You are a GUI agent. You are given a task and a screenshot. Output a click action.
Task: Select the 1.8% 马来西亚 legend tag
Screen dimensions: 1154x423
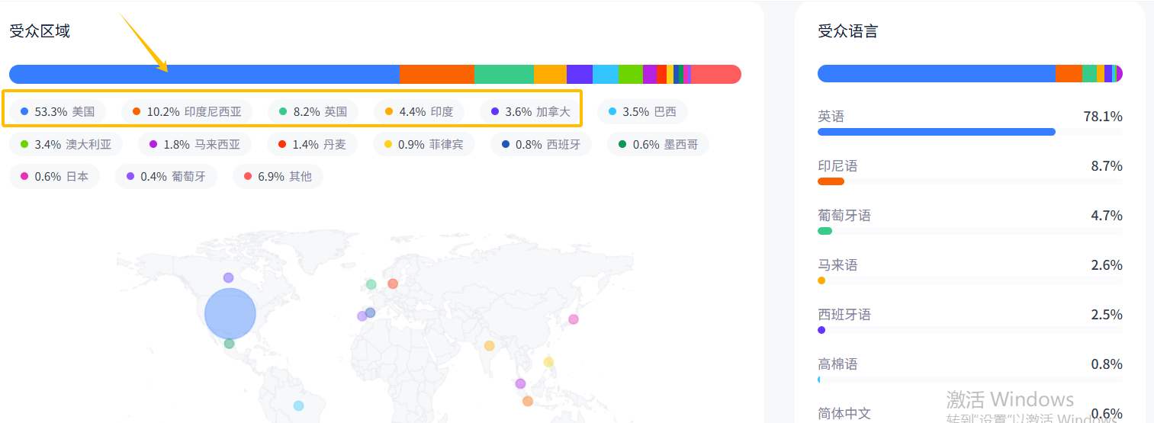(x=194, y=144)
